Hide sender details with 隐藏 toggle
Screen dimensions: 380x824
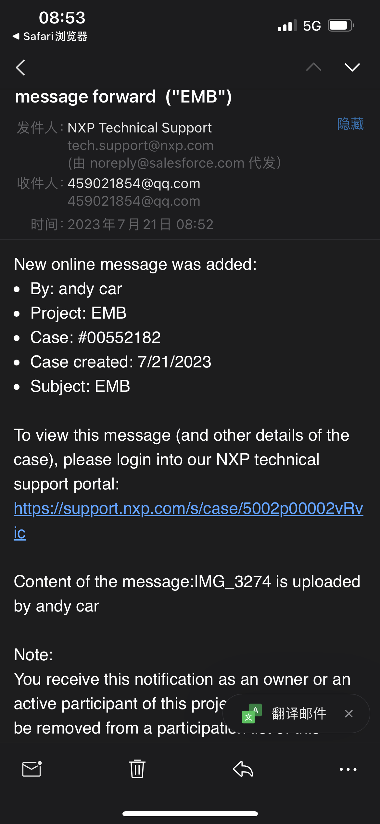tap(350, 124)
